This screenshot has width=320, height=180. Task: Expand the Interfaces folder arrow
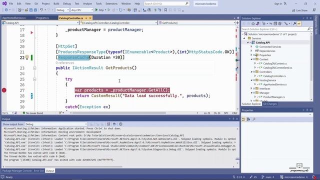click(x=251, y=88)
